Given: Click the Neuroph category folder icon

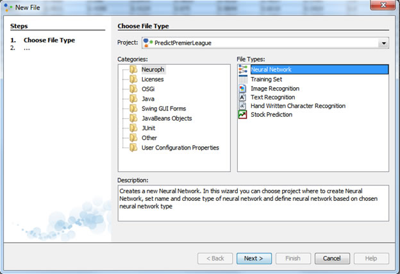Looking at the screenshot, I should click(133, 69).
